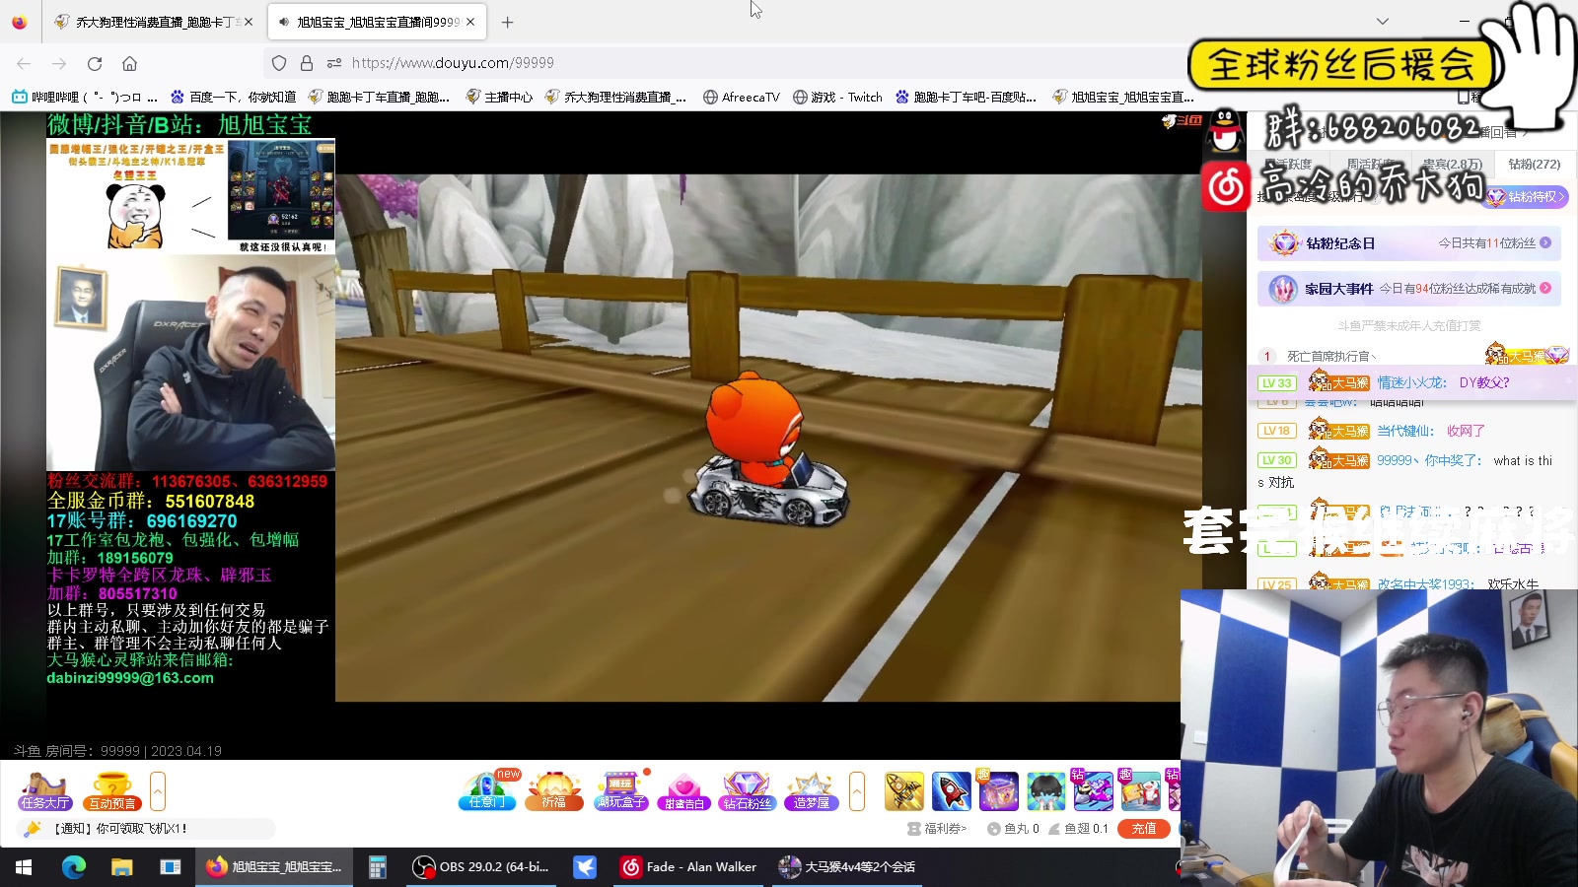
Task: Expand the arrow next to 互动预言
Action: click(x=158, y=791)
